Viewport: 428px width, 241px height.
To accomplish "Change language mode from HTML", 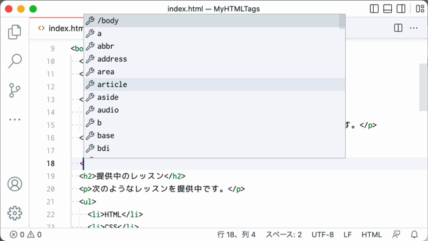I will pyautogui.click(x=372, y=234).
